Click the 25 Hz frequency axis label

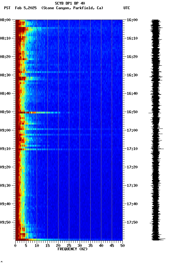(69, 246)
